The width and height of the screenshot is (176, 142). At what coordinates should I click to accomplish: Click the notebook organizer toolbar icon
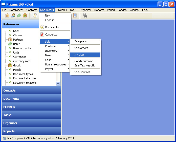point(75,16)
